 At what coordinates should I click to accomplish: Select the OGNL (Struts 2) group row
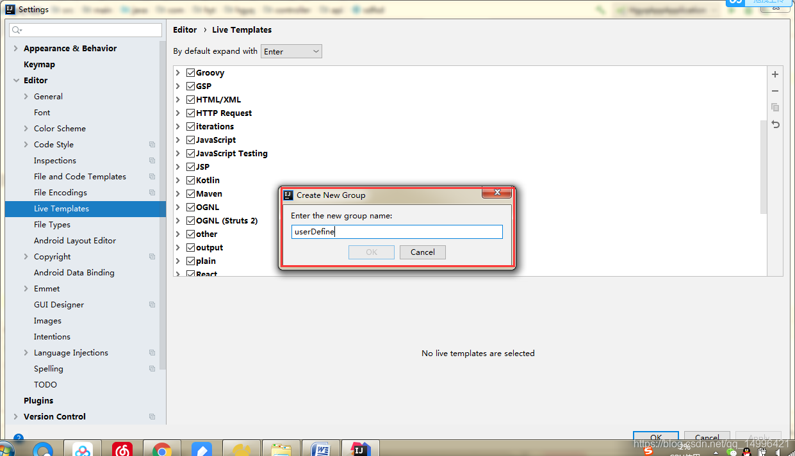click(227, 221)
